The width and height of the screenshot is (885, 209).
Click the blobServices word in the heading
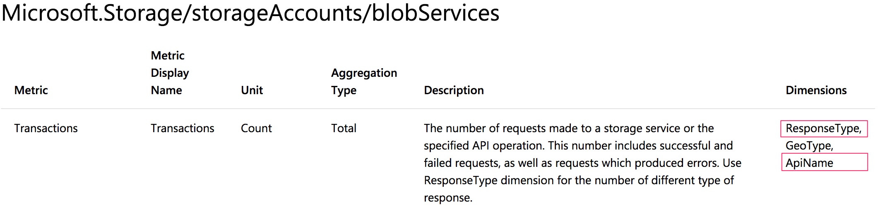(x=435, y=13)
